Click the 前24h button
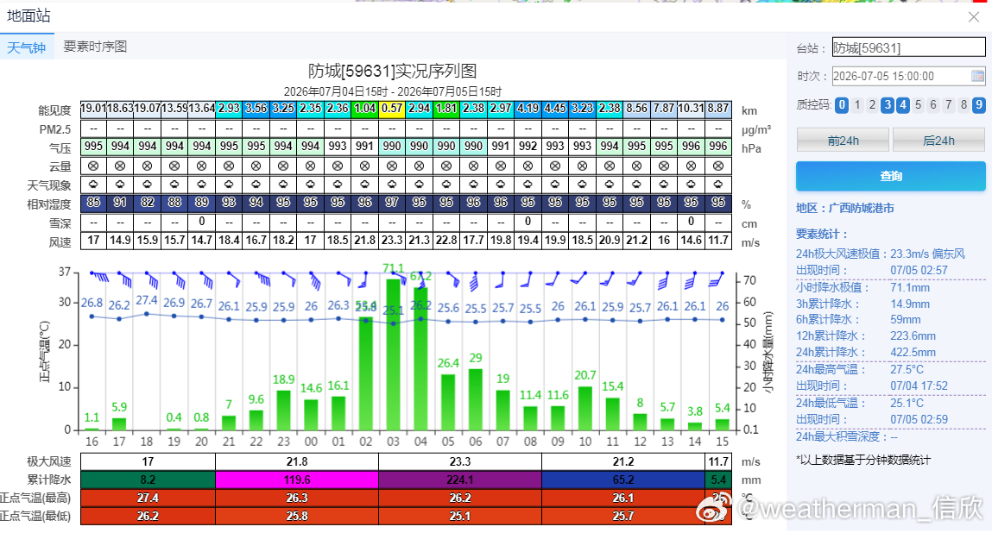The height and width of the screenshot is (533, 992). point(843,141)
